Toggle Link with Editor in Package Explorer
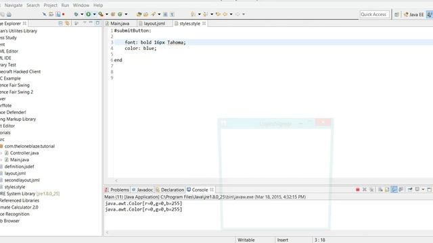 tap(67, 24)
